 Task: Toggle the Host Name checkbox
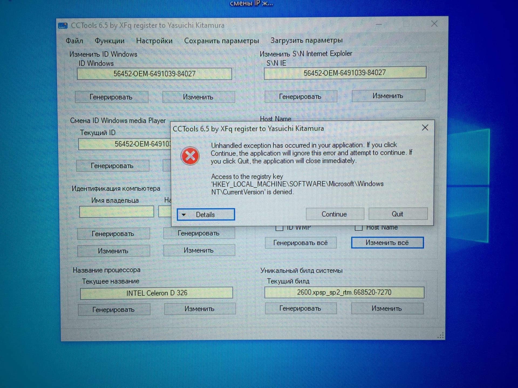(x=359, y=228)
